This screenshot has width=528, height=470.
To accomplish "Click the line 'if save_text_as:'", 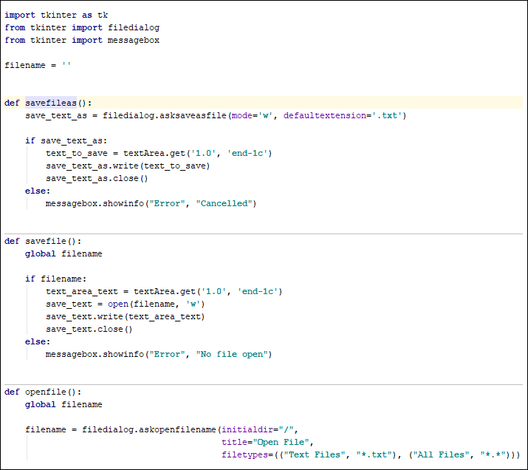I will (x=66, y=140).
